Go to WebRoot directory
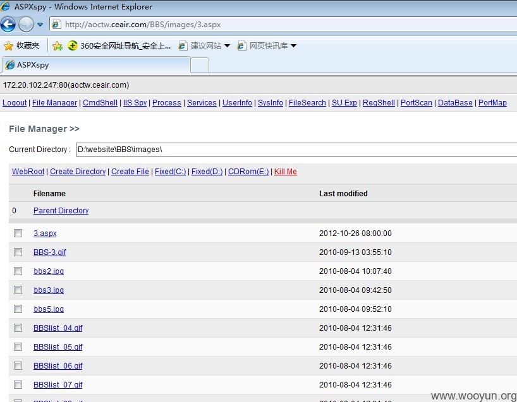 pyautogui.click(x=28, y=172)
